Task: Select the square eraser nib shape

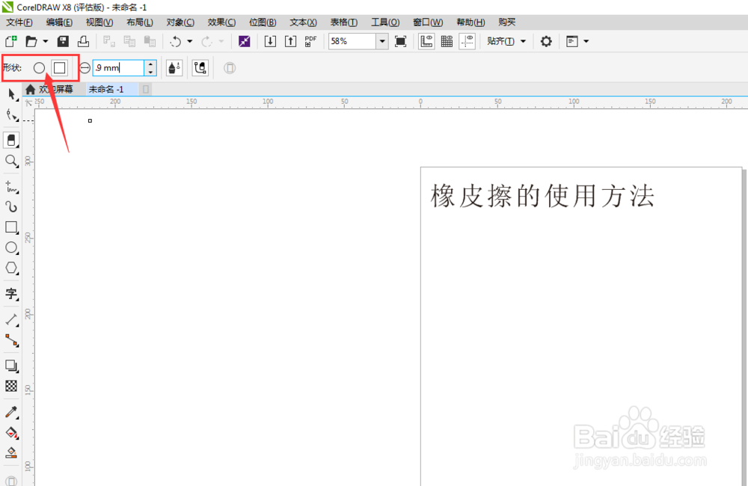Action: coord(60,67)
